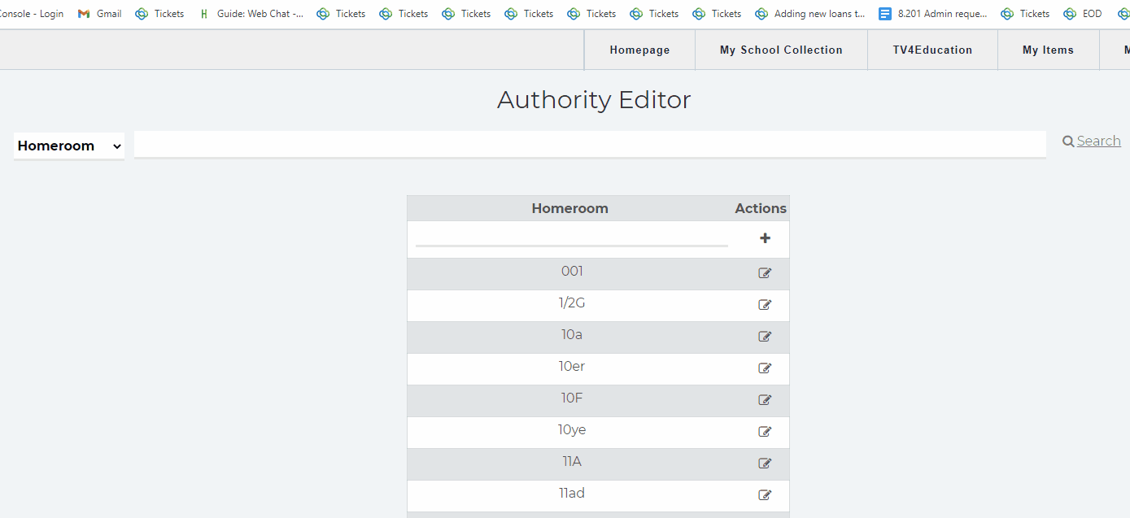Select the 10F homeroom name

point(572,398)
